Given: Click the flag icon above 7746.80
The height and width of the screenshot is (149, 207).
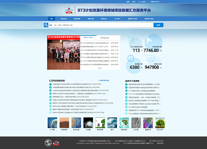Looking at the screenshot, I should coord(149,40).
